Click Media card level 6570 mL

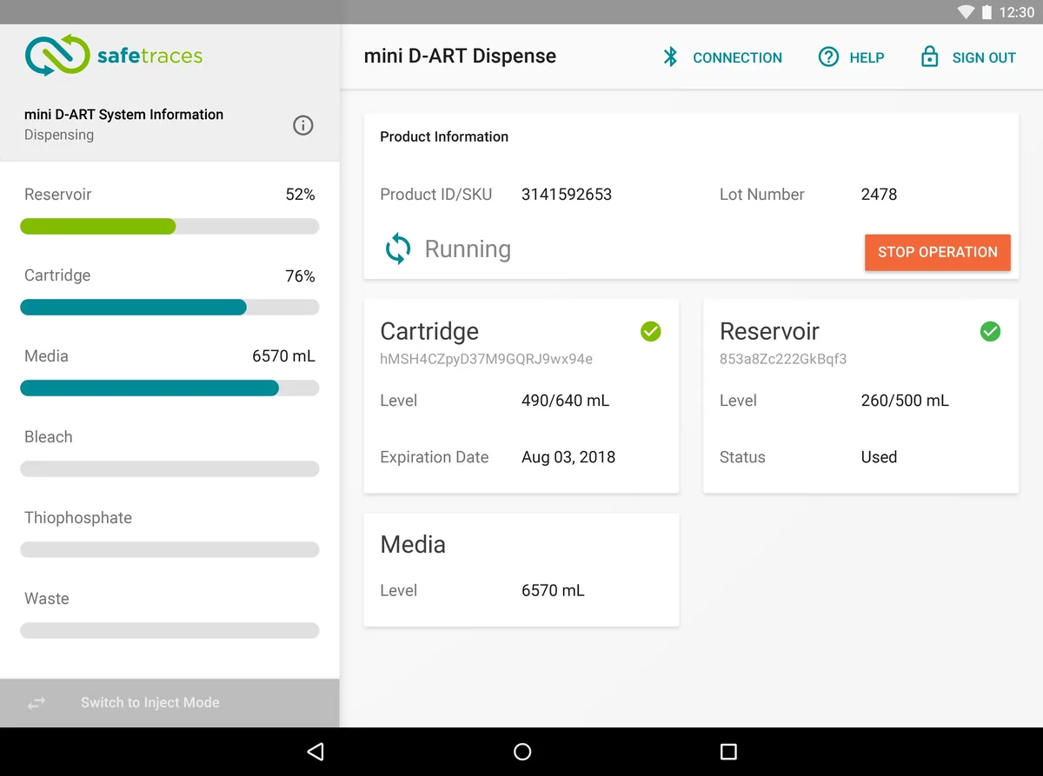tap(553, 591)
